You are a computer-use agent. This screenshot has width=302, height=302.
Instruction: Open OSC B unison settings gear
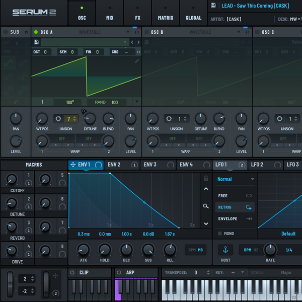click(x=169, y=118)
